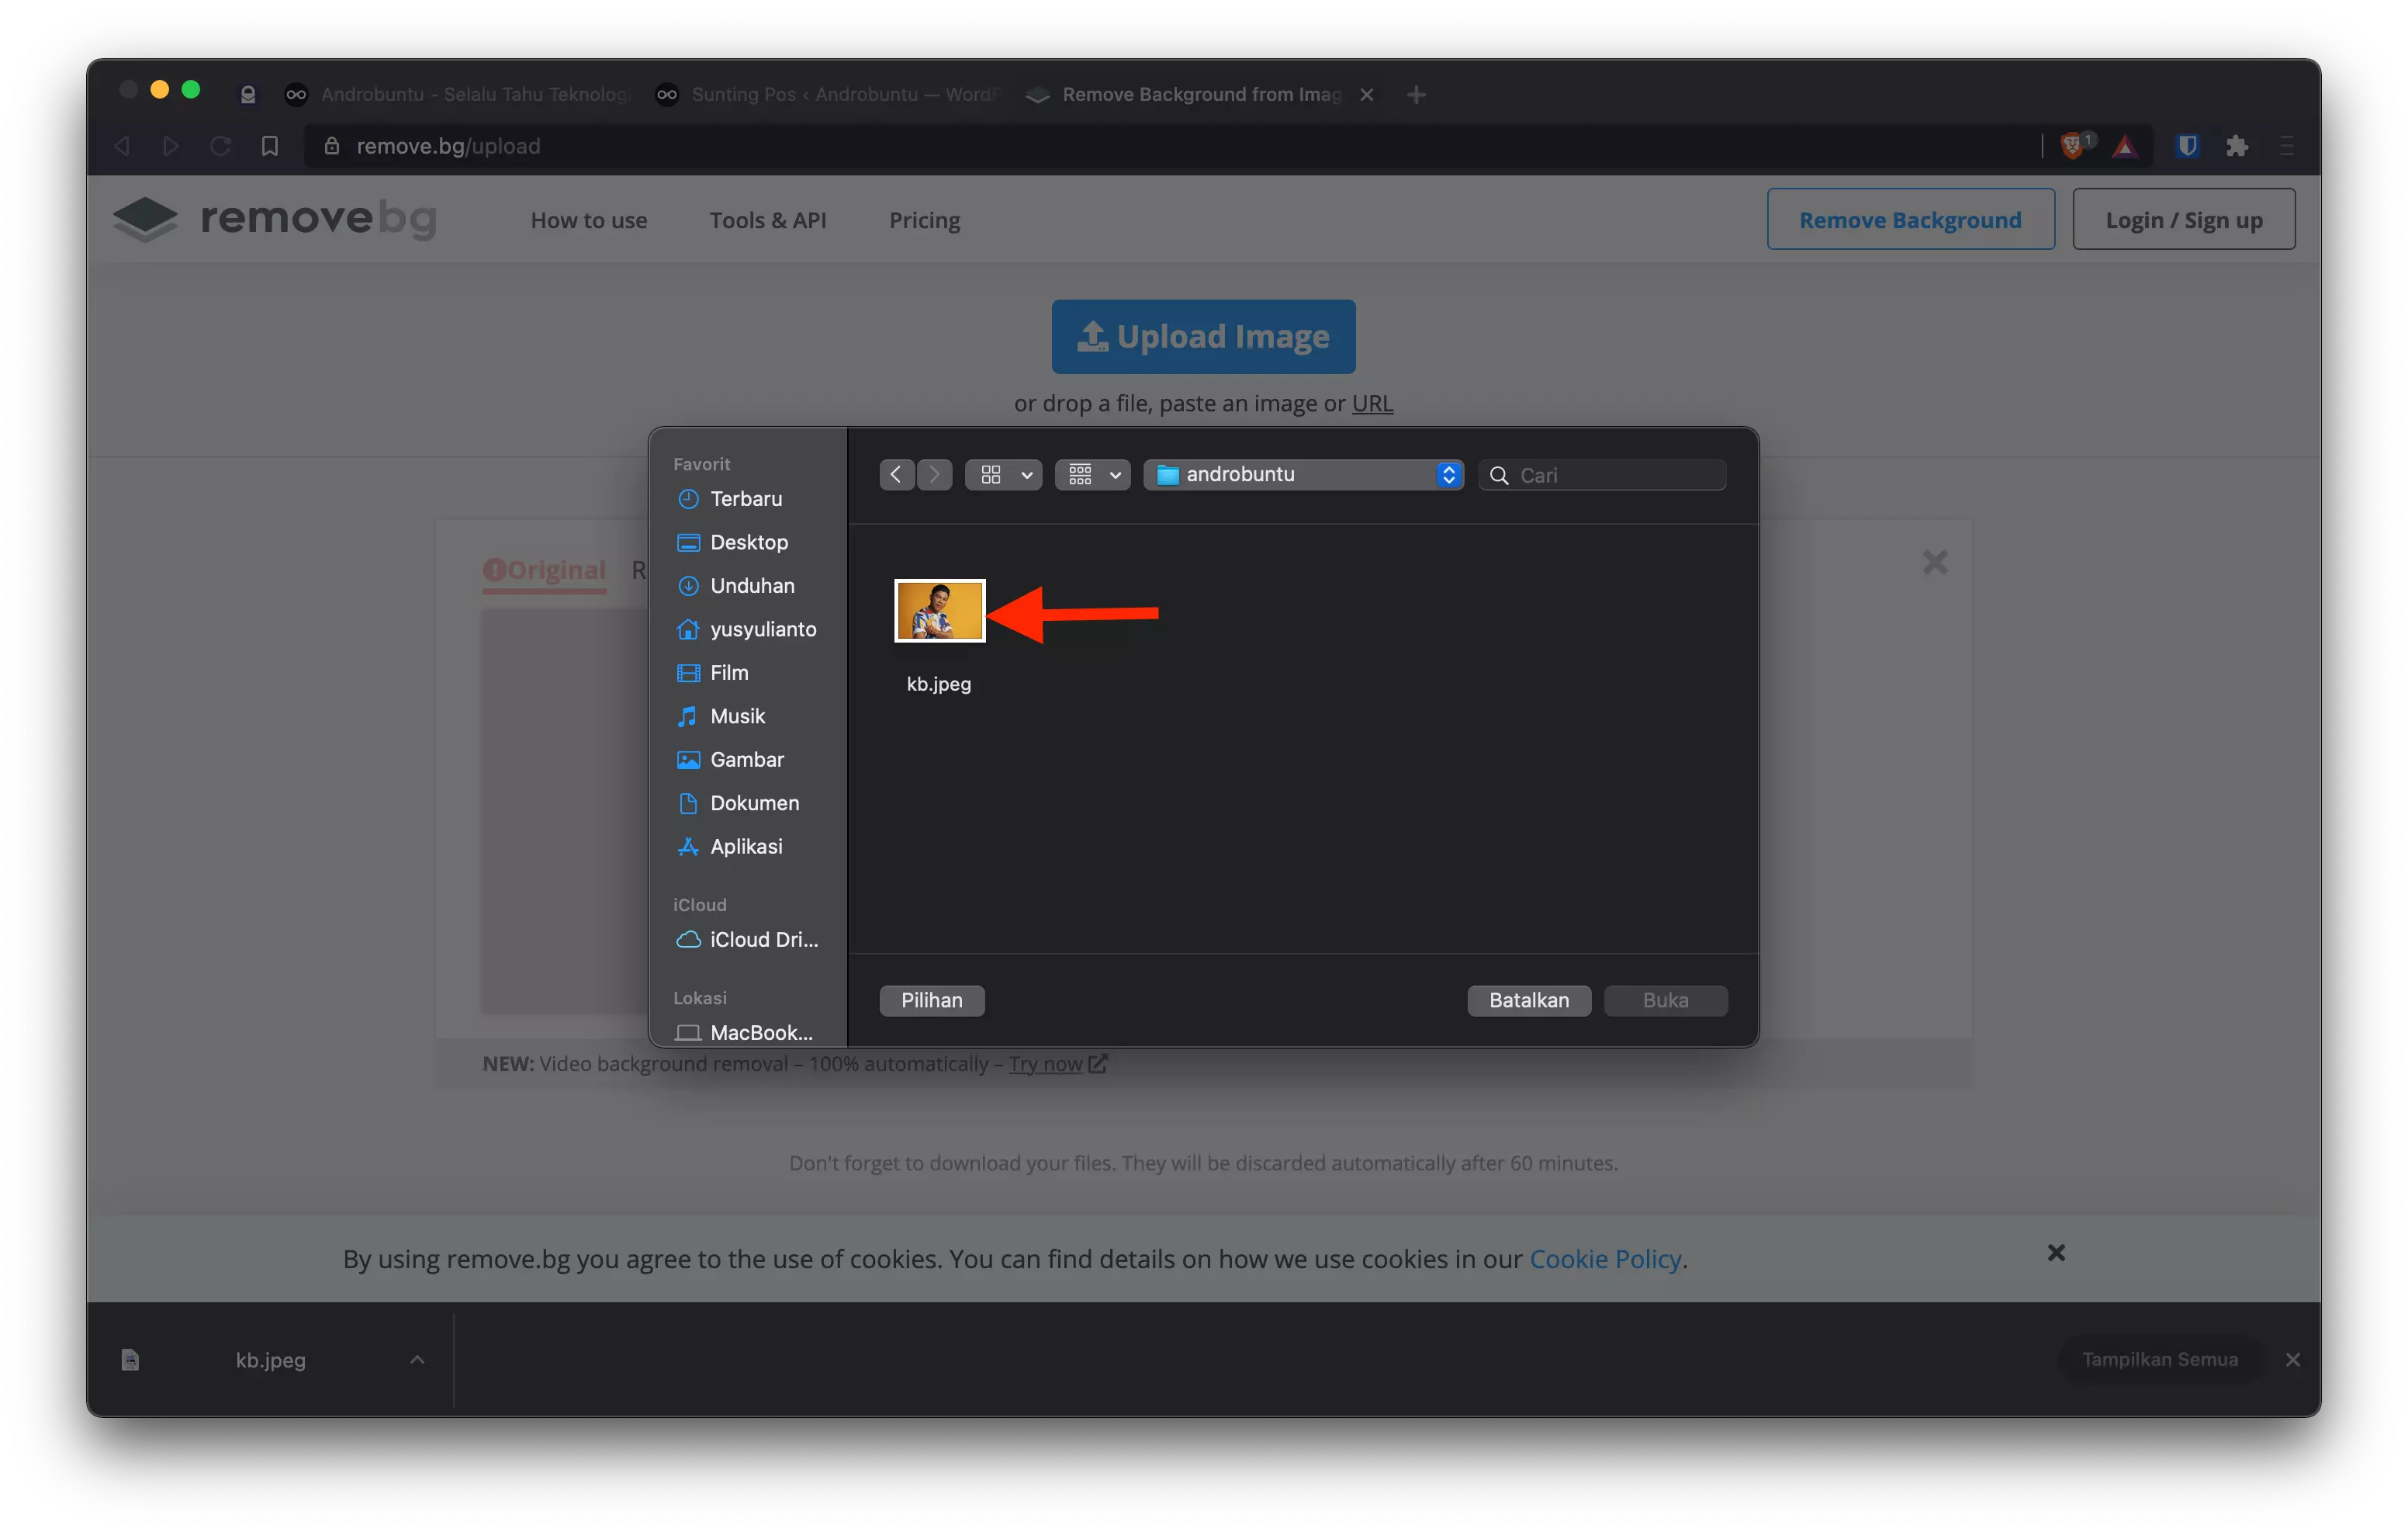Click the remove.bg address bar

coord(1170,146)
